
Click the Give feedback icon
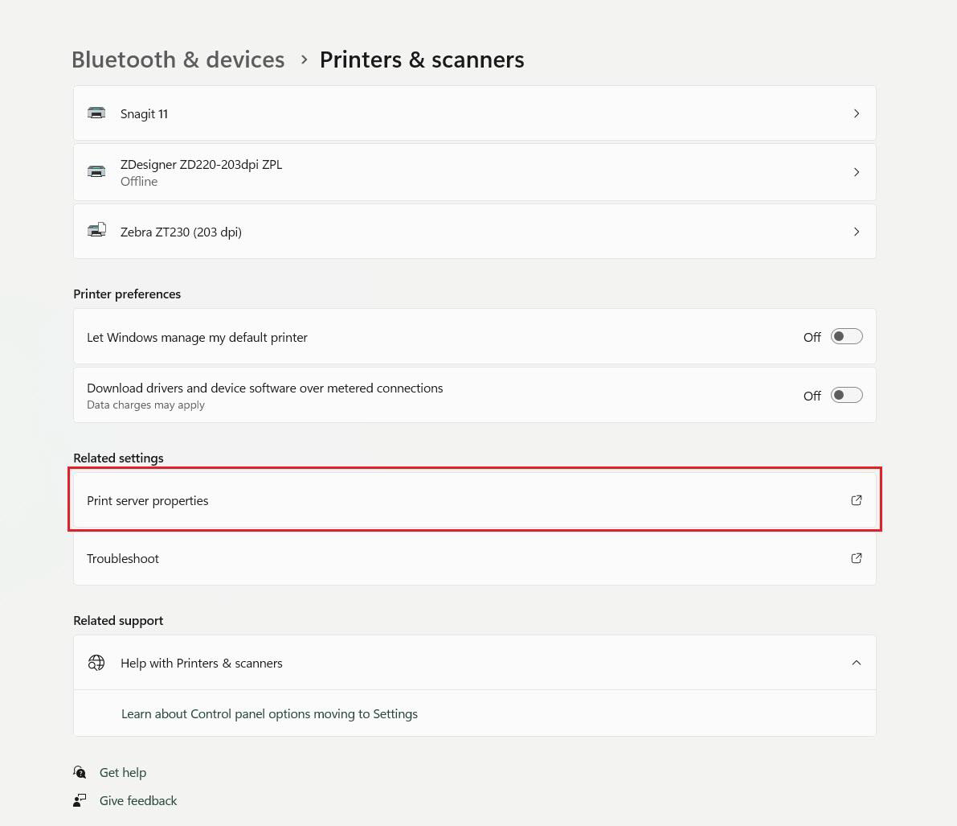click(x=80, y=800)
